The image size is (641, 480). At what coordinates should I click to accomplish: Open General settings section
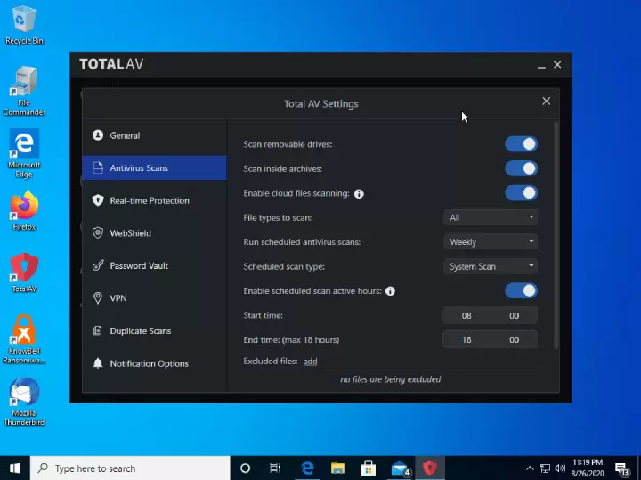(x=154, y=135)
